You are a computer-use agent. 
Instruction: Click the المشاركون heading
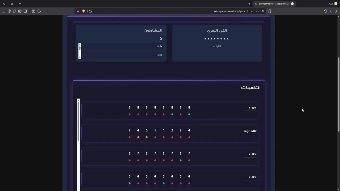click(153, 31)
